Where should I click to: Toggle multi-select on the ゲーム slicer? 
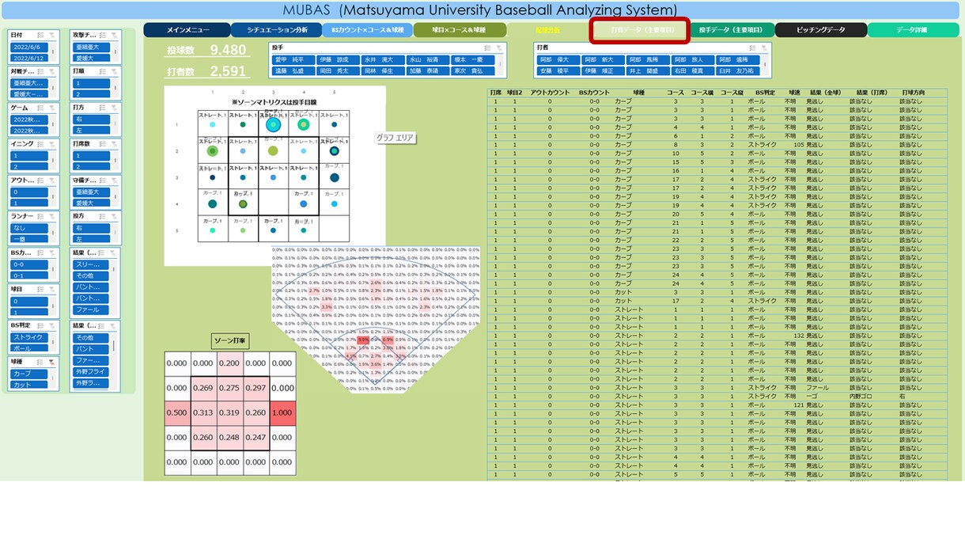(41, 107)
